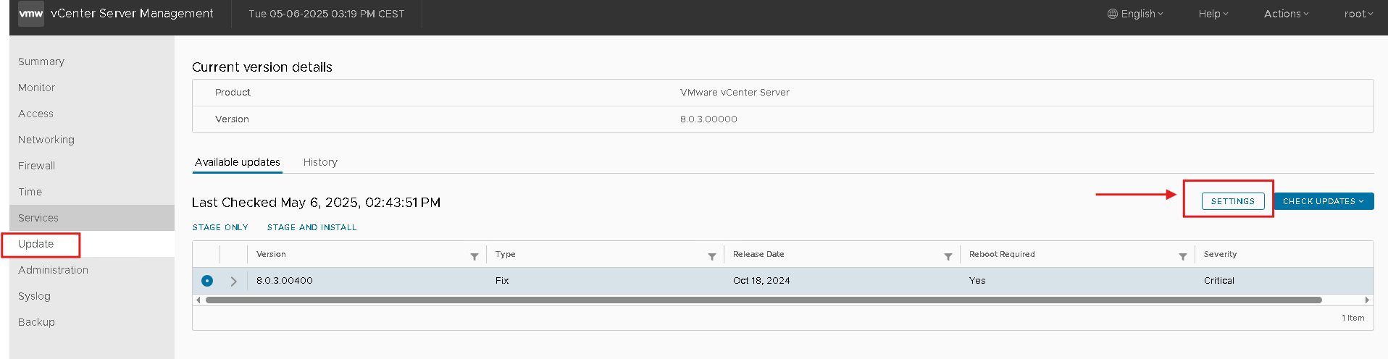Click the Settings button
The image size is (1388, 359).
click(x=1233, y=201)
